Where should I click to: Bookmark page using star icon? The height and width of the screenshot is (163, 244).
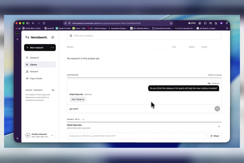[x=171, y=23]
